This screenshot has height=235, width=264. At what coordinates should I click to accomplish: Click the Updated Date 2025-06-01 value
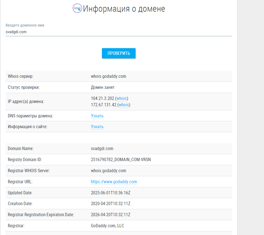[x=110, y=193]
